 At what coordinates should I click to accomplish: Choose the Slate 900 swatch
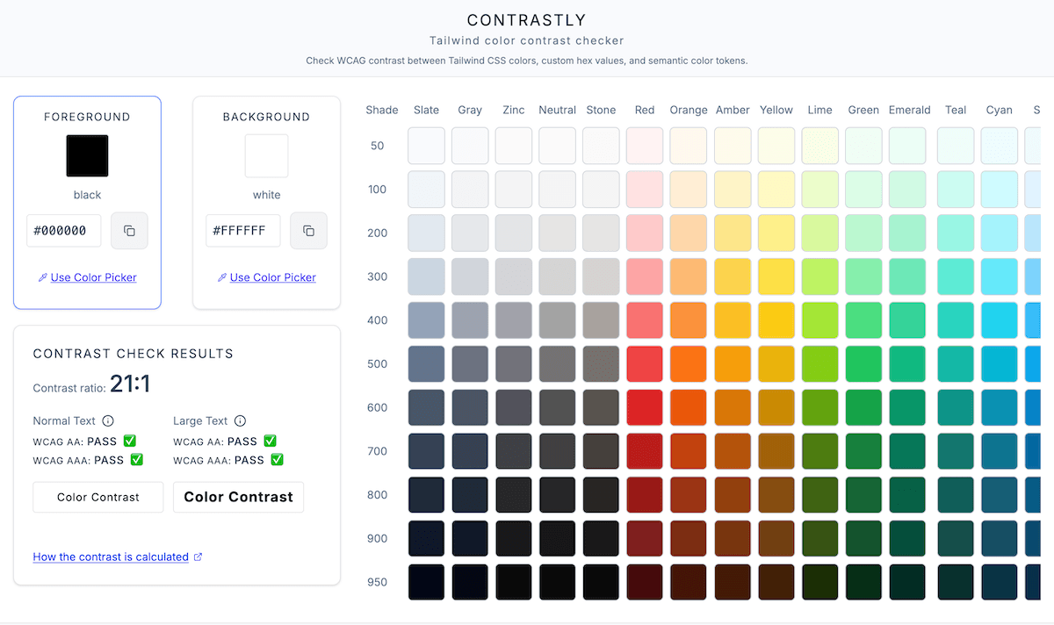click(x=426, y=538)
